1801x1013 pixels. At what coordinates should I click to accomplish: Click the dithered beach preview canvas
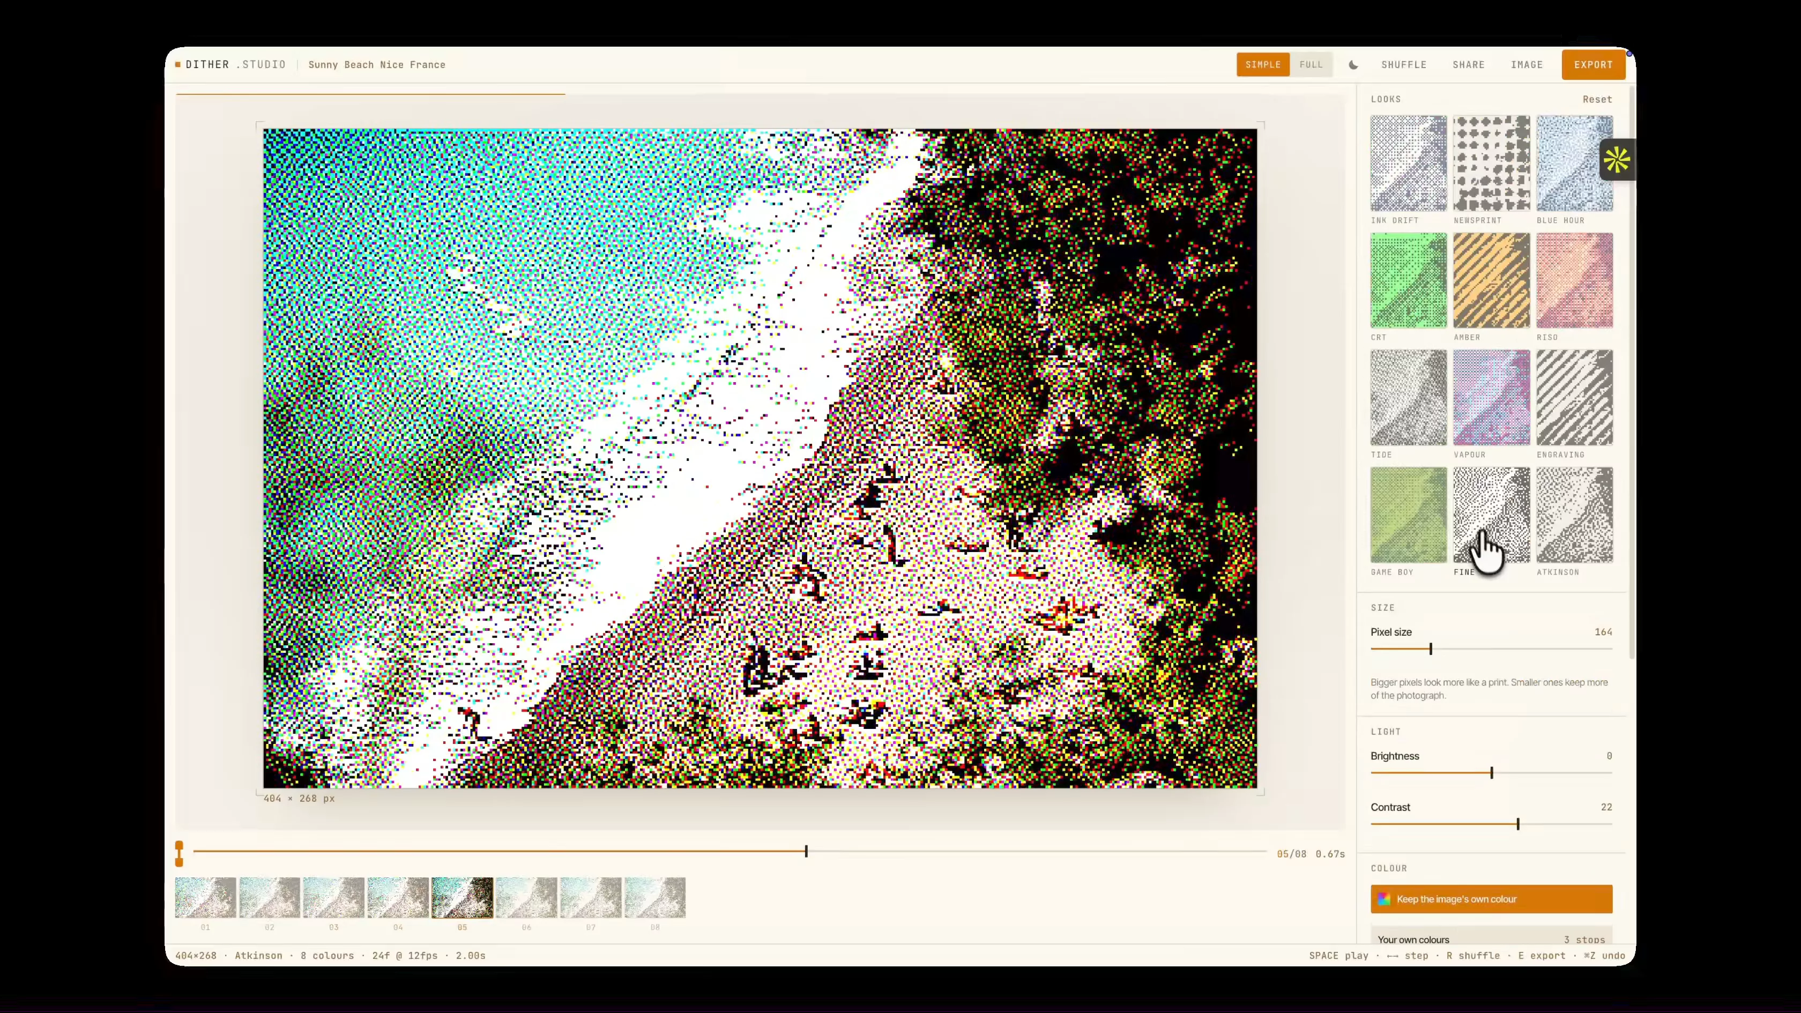pyautogui.click(x=760, y=458)
